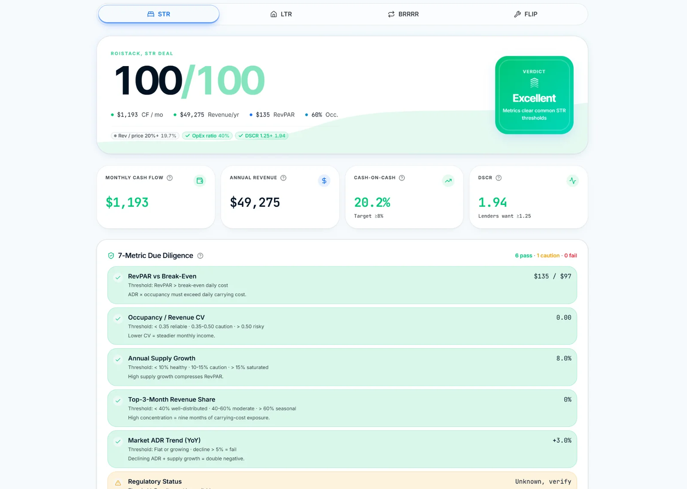Click the stacked-layers icon in the Verdict badge
The width and height of the screenshot is (687, 489).
[x=534, y=83]
